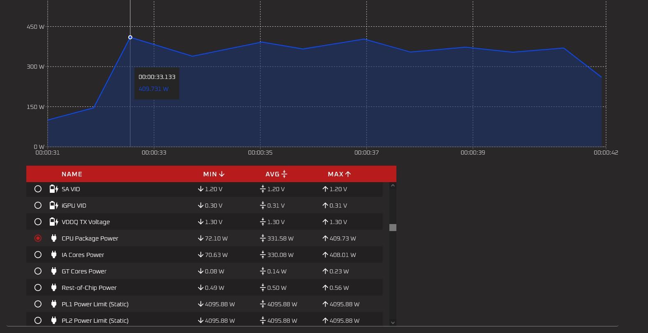648x333 pixels.
Task: Click the plug icon beside PL1 Power Limit
Action: coord(53,304)
